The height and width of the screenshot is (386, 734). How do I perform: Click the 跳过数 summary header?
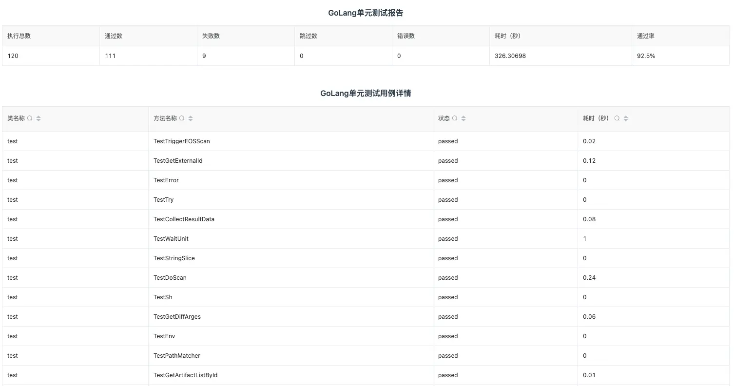(309, 36)
